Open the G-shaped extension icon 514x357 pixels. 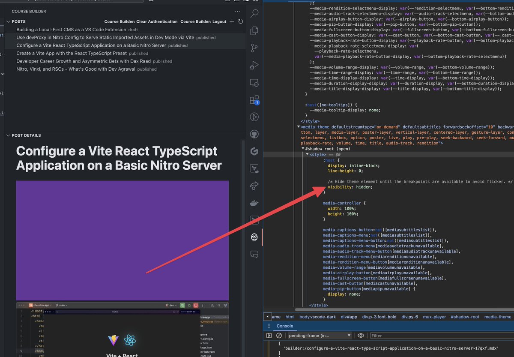pyautogui.click(x=254, y=151)
